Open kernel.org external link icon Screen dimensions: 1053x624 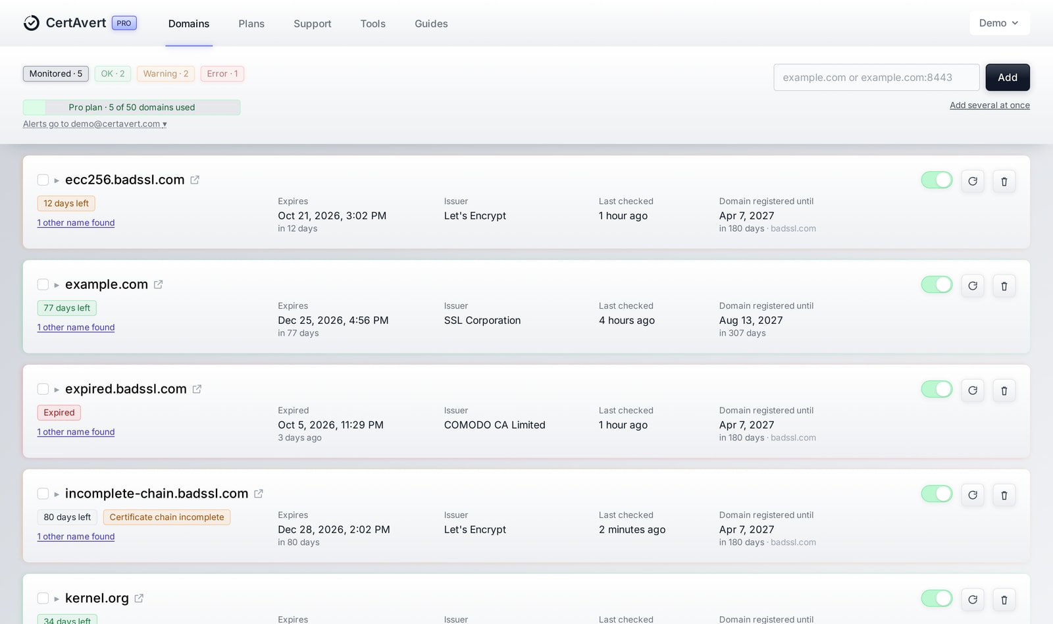pos(139,598)
